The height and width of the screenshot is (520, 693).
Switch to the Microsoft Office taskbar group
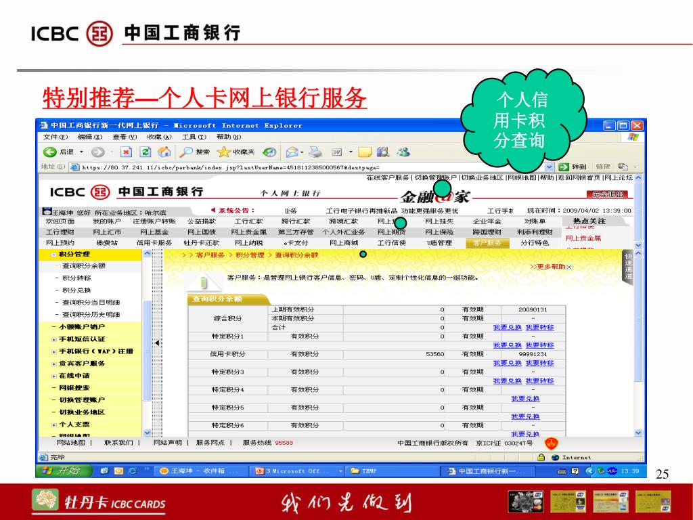point(296,471)
